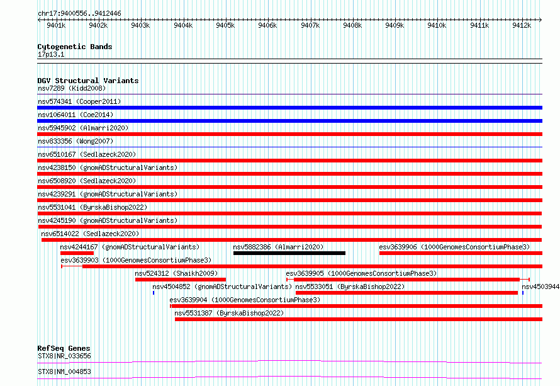560x386 pixels.
Task: Click the red bar under esv3639906
Action: coord(461,253)
